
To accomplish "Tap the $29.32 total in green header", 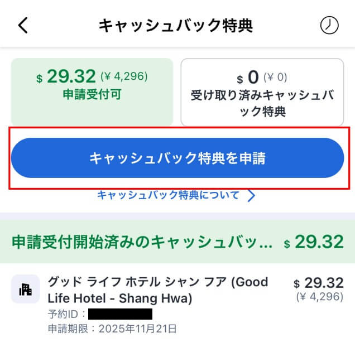I will (x=314, y=242).
